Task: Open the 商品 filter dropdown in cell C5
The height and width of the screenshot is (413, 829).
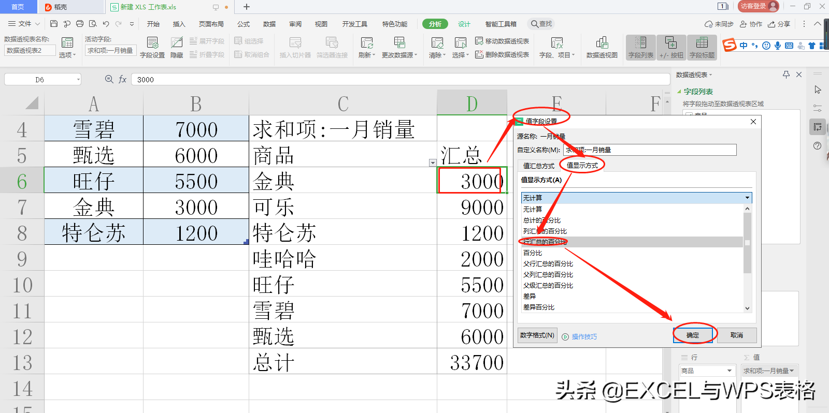Action: pyautogui.click(x=433, y=163)
